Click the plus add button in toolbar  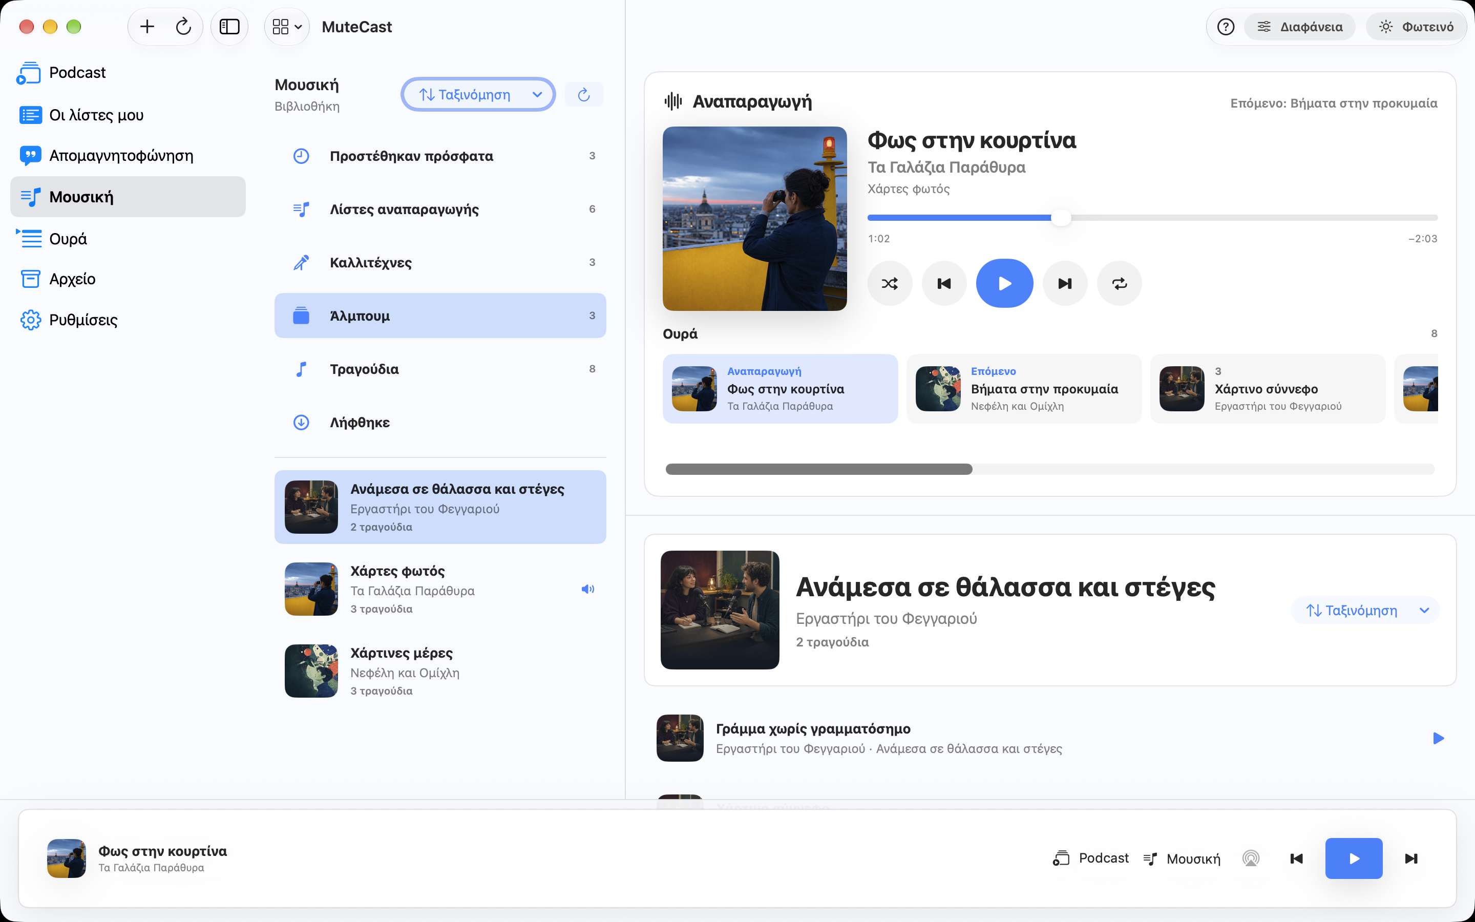pyautogui.click(x=147, y=27)
